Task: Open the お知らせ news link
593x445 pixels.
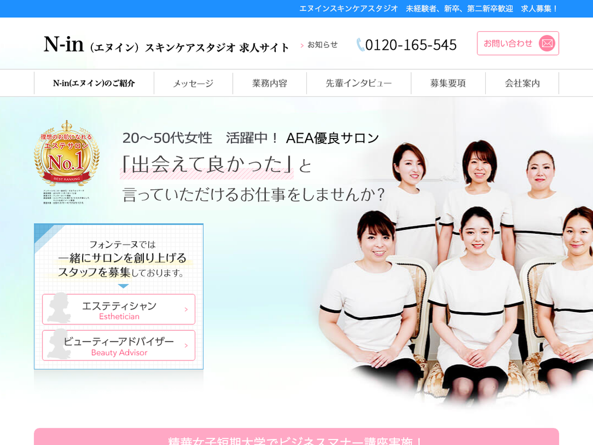Action: coord(322,44)
